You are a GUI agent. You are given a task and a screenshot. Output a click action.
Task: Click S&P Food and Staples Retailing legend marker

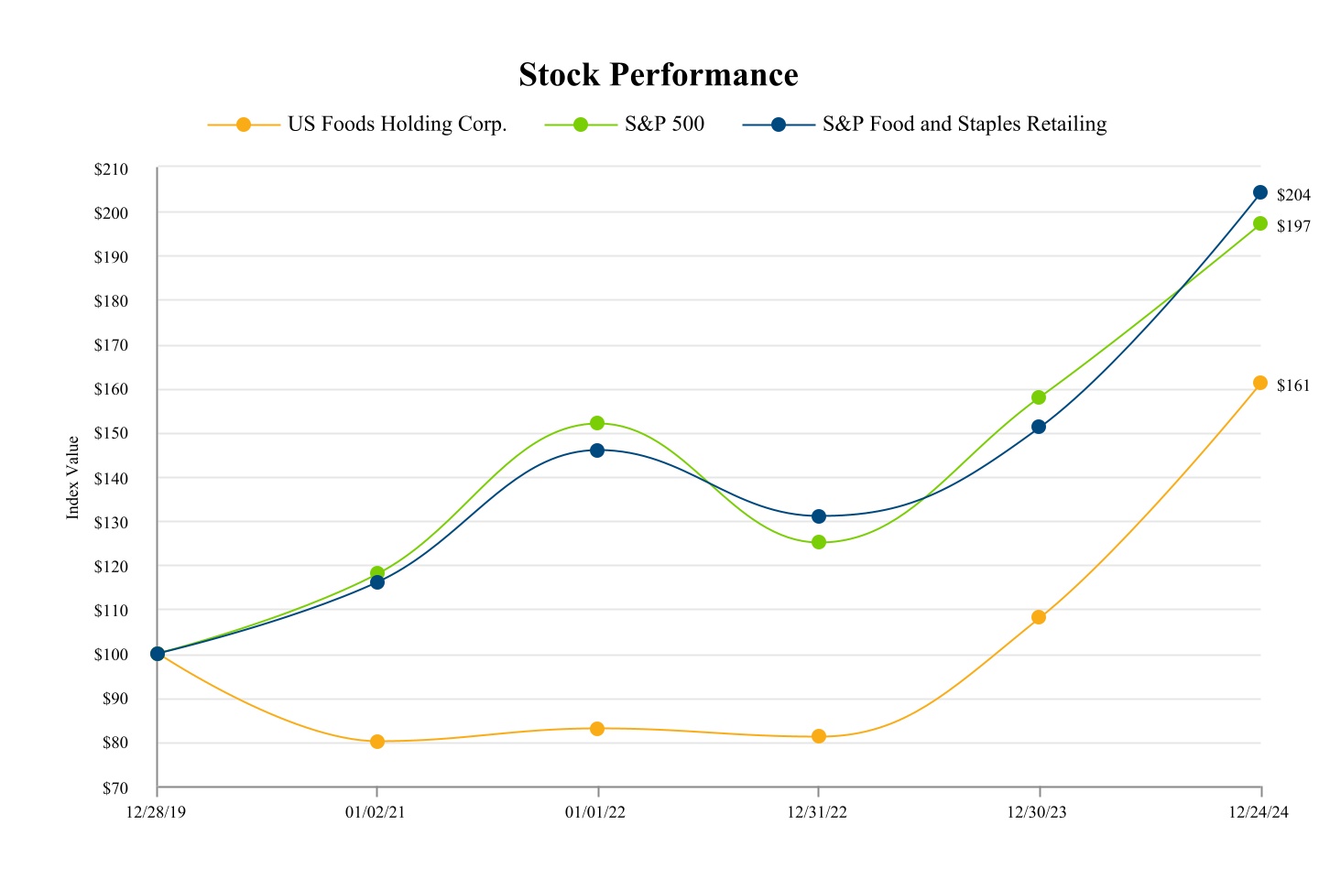(779, 125)
